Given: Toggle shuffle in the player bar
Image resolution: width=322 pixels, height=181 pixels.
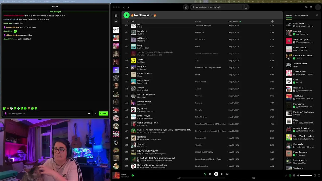Looking at the screenshot, I should pyautogui.click(x=205, y=174).
